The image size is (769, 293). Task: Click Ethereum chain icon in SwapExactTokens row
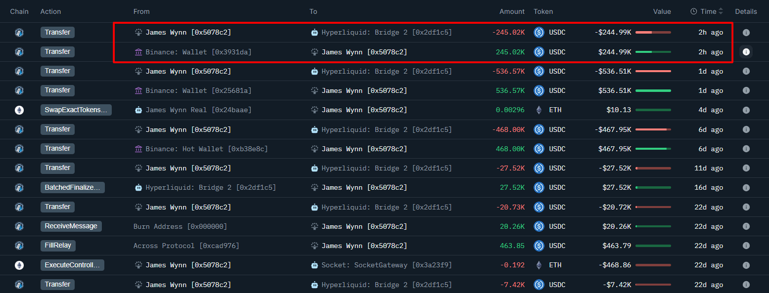[19, 110]
